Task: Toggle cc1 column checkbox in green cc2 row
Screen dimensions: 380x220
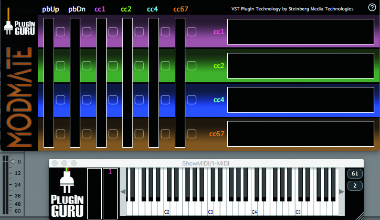Action: click(x=113, y=66)
